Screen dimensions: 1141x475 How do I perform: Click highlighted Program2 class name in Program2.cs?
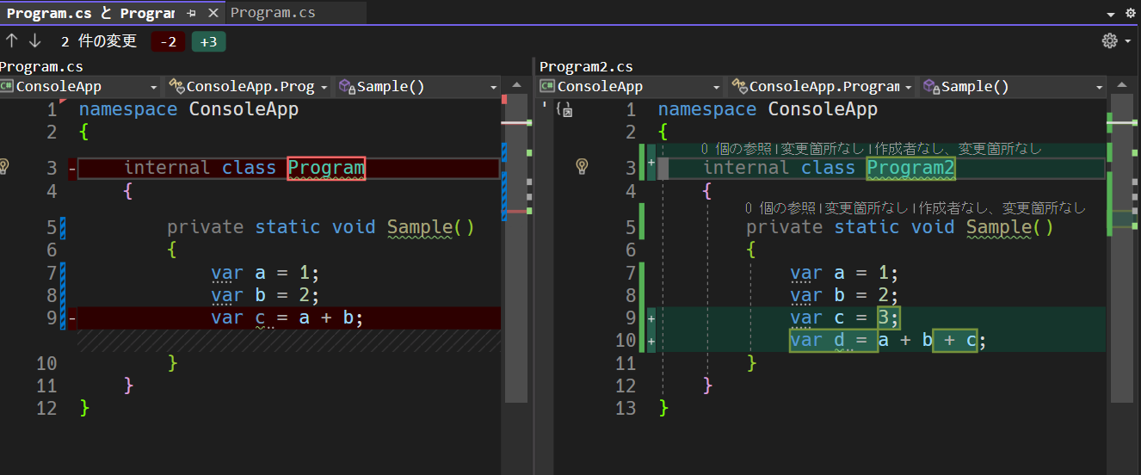tap(911, 168)
